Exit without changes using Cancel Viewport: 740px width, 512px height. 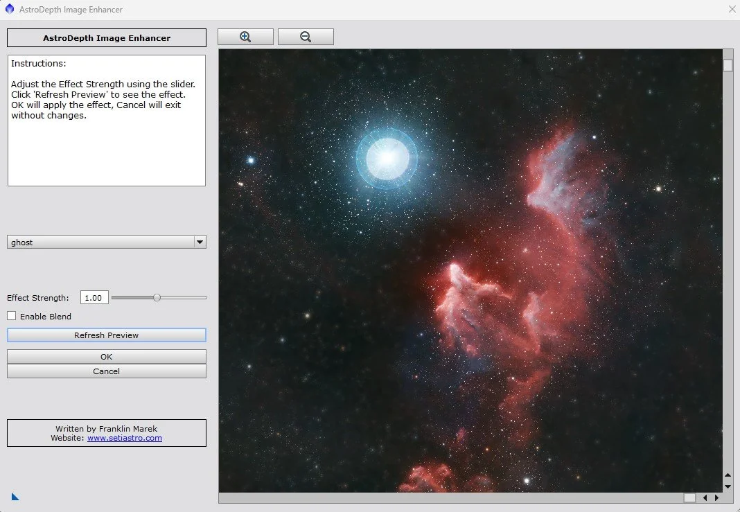[106, 371]
